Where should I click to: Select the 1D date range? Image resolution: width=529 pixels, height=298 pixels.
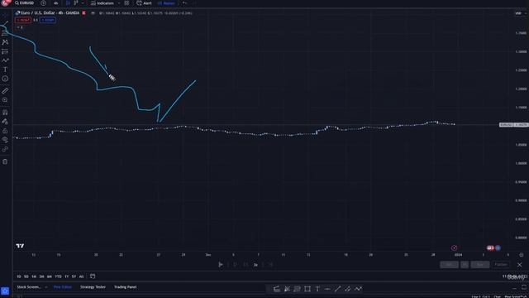[19, 276]
